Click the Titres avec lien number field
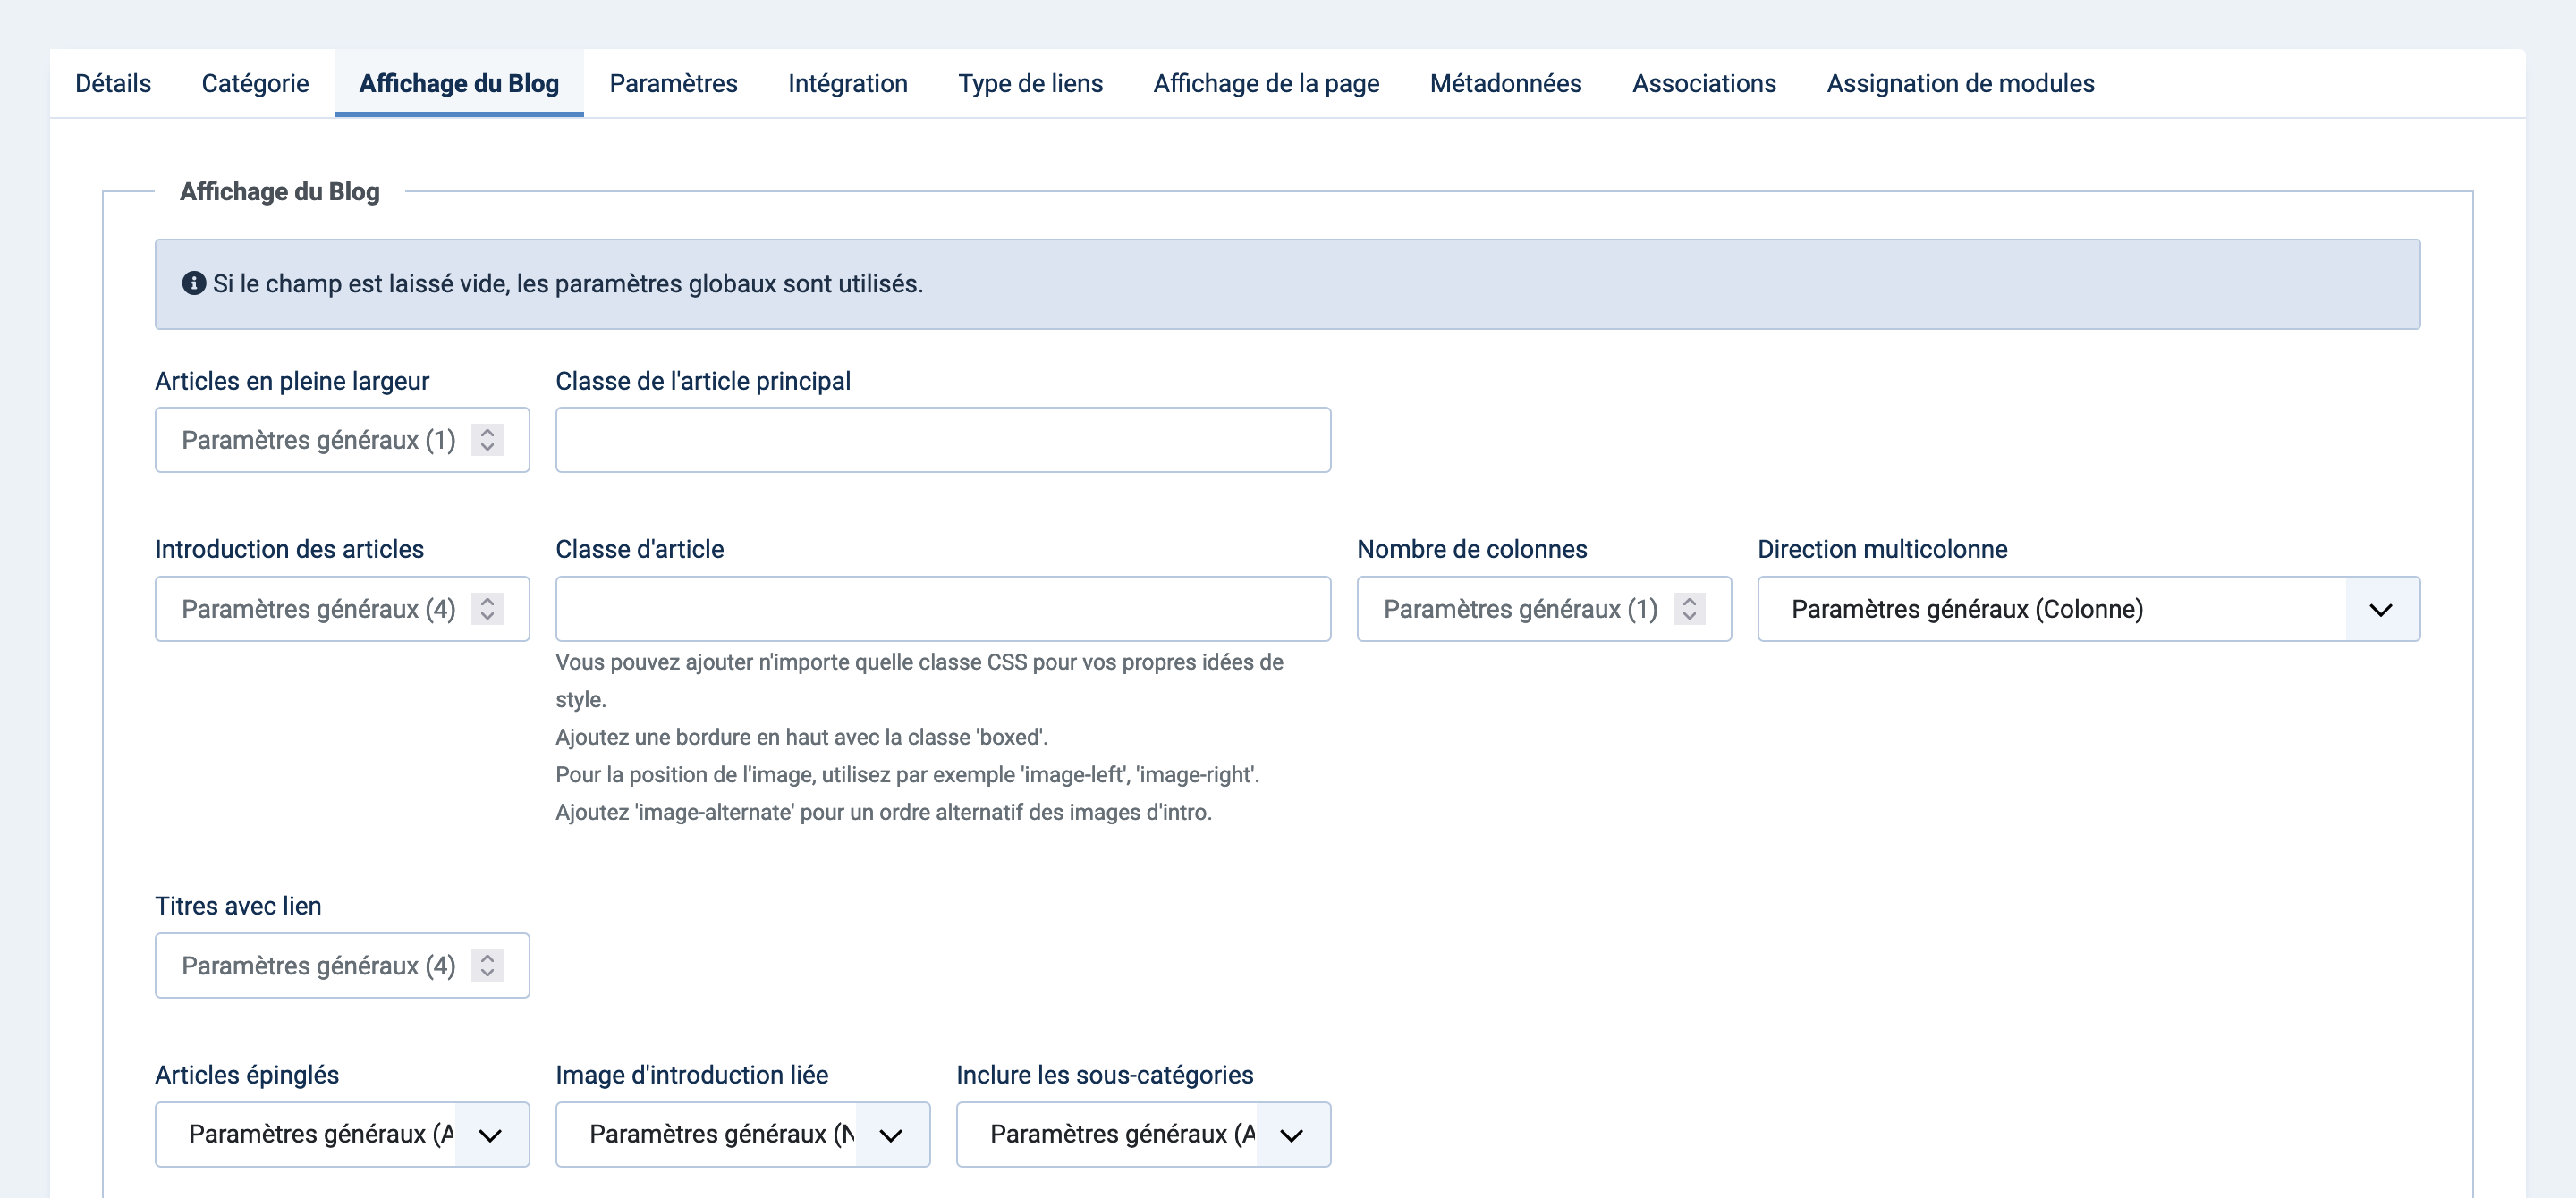The image size is (2576, 1198). (x=342, y=966)
